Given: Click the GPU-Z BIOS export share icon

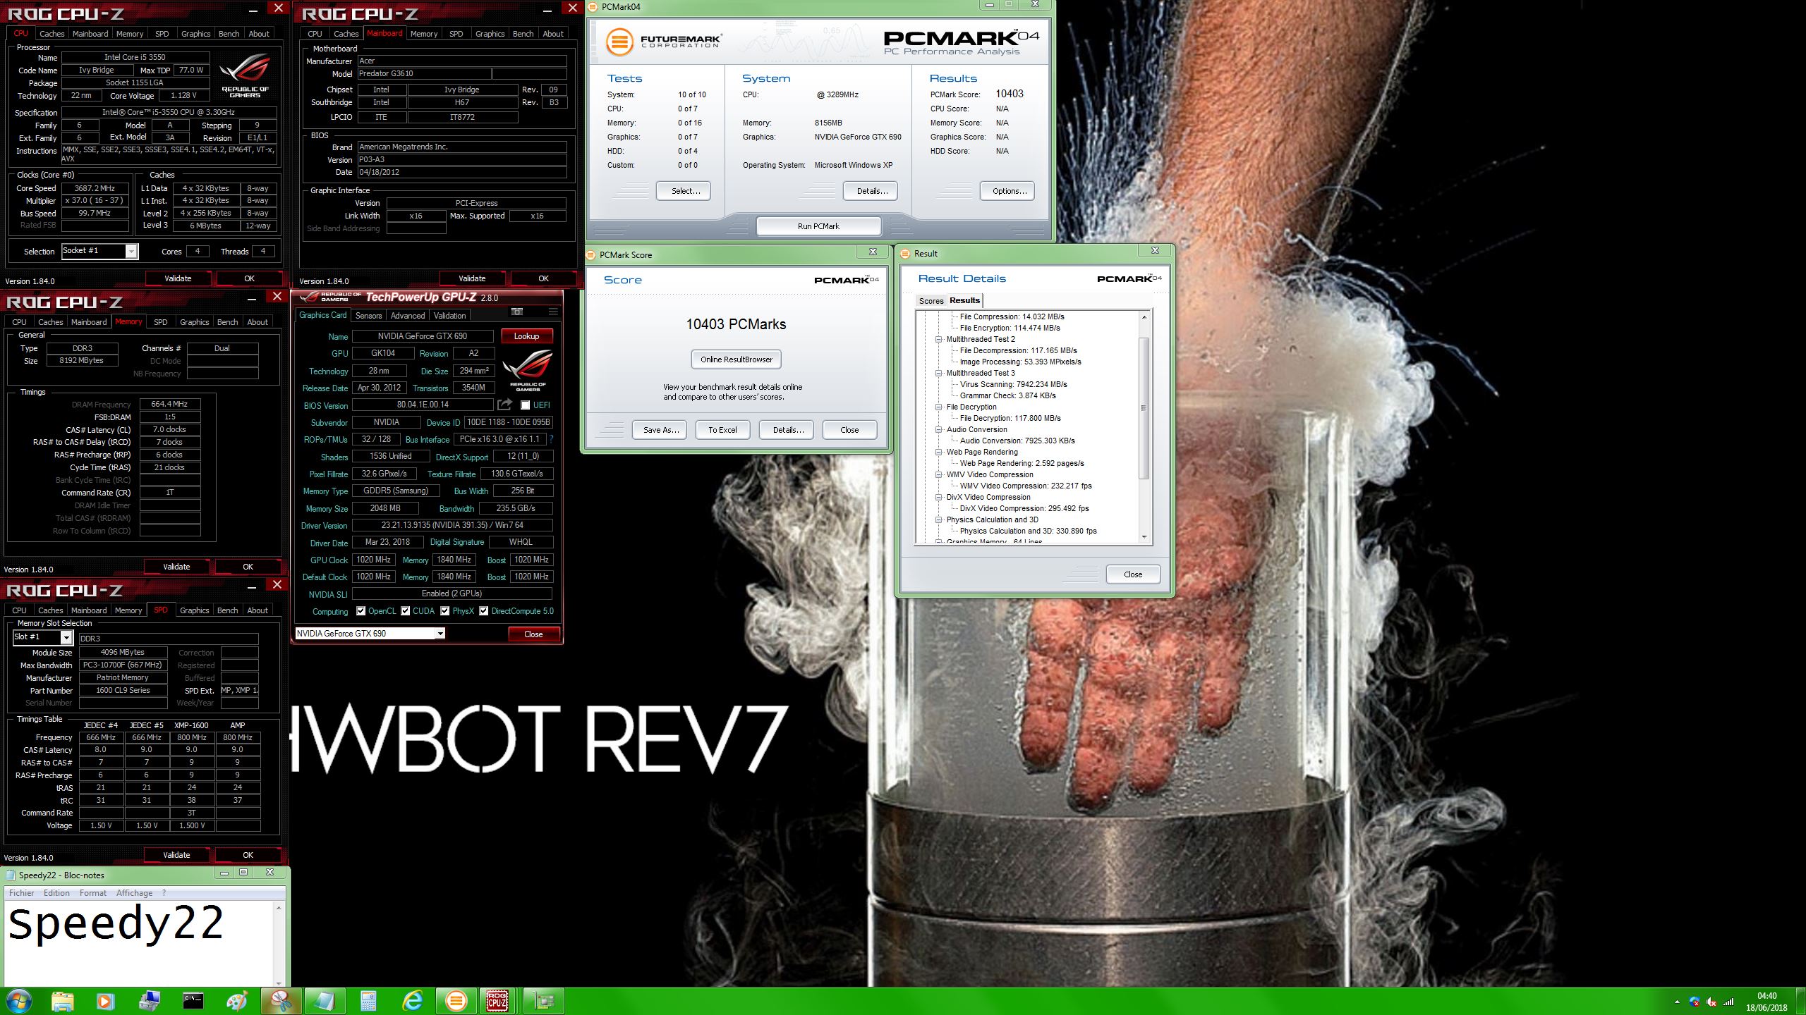Looking at the screenshot, I should click(x=504, y=405).
